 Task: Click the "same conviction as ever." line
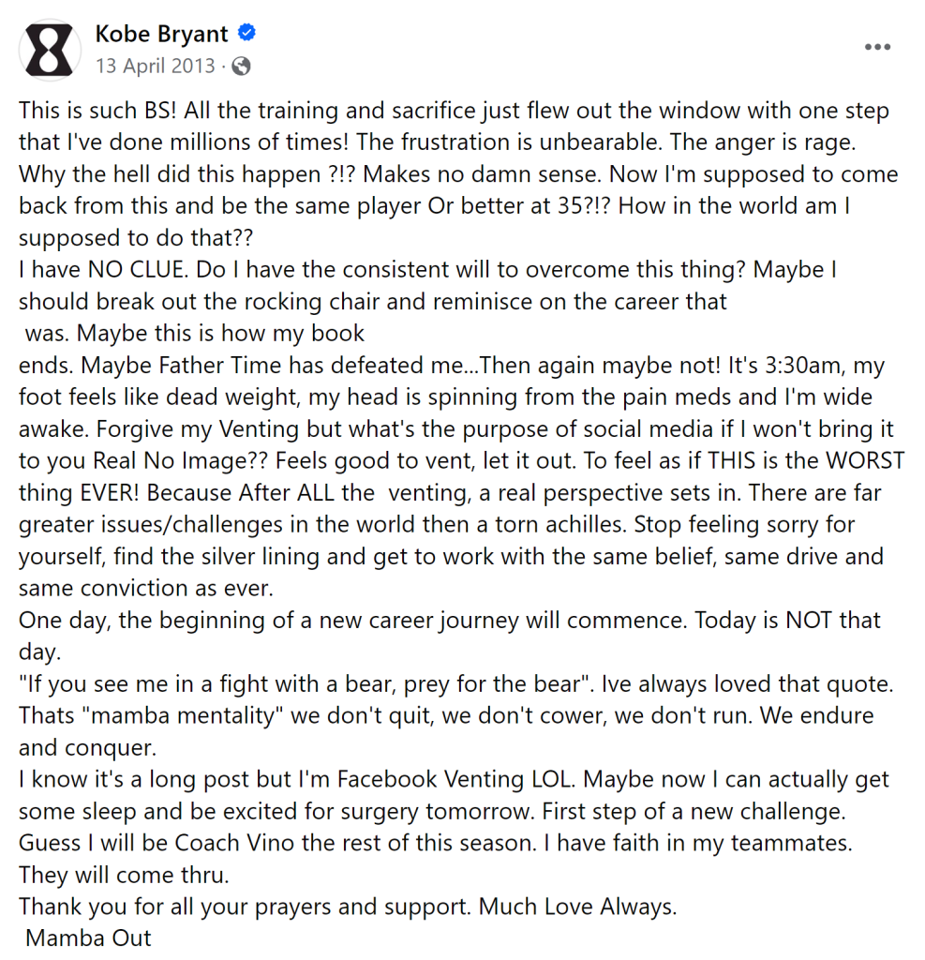pyautogui.click(x=144, y=588)
